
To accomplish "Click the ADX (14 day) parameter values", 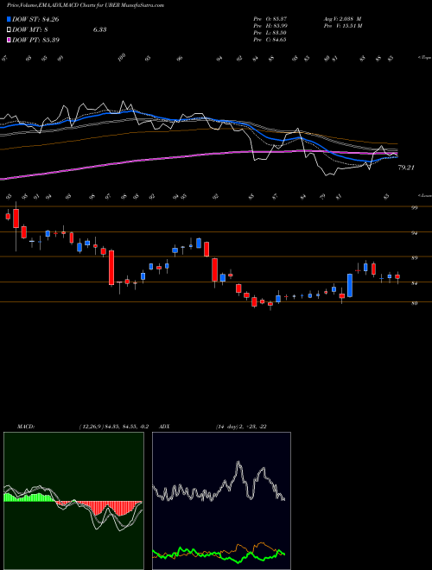I will (241, 427).
